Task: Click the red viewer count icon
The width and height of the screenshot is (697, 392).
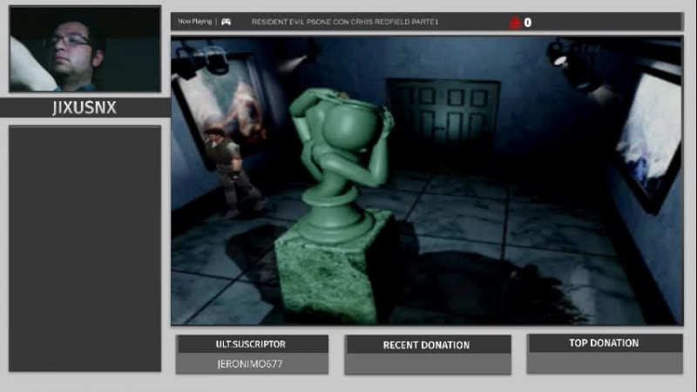Action: (x=515, y=23)
